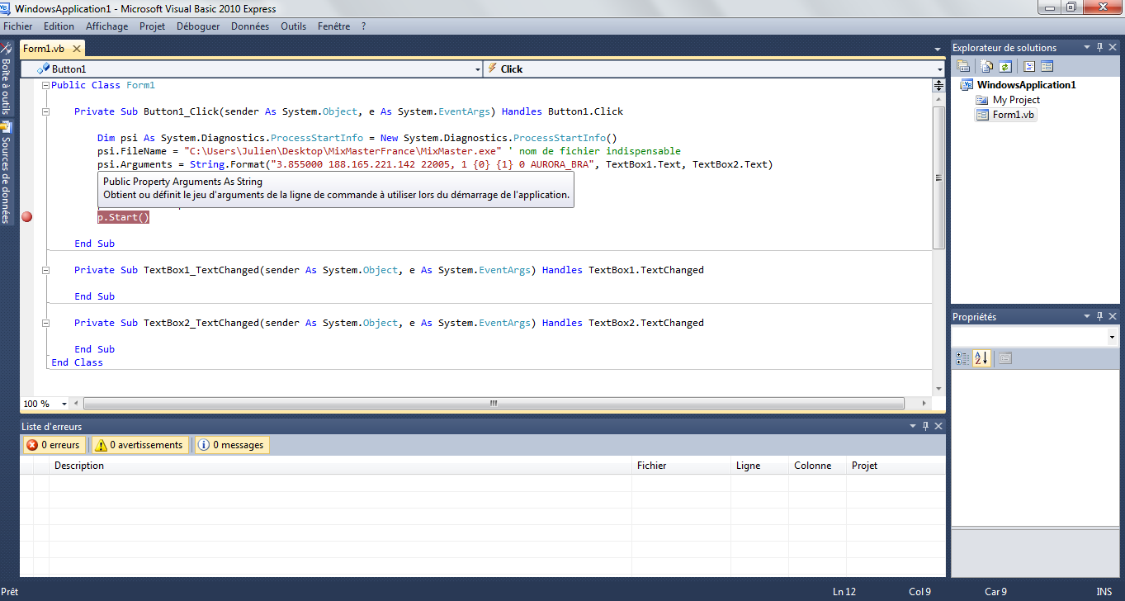Screen dimensions: 1125x601
Task: Toggle the 0 erreurs filter
Action: [54, 445]
